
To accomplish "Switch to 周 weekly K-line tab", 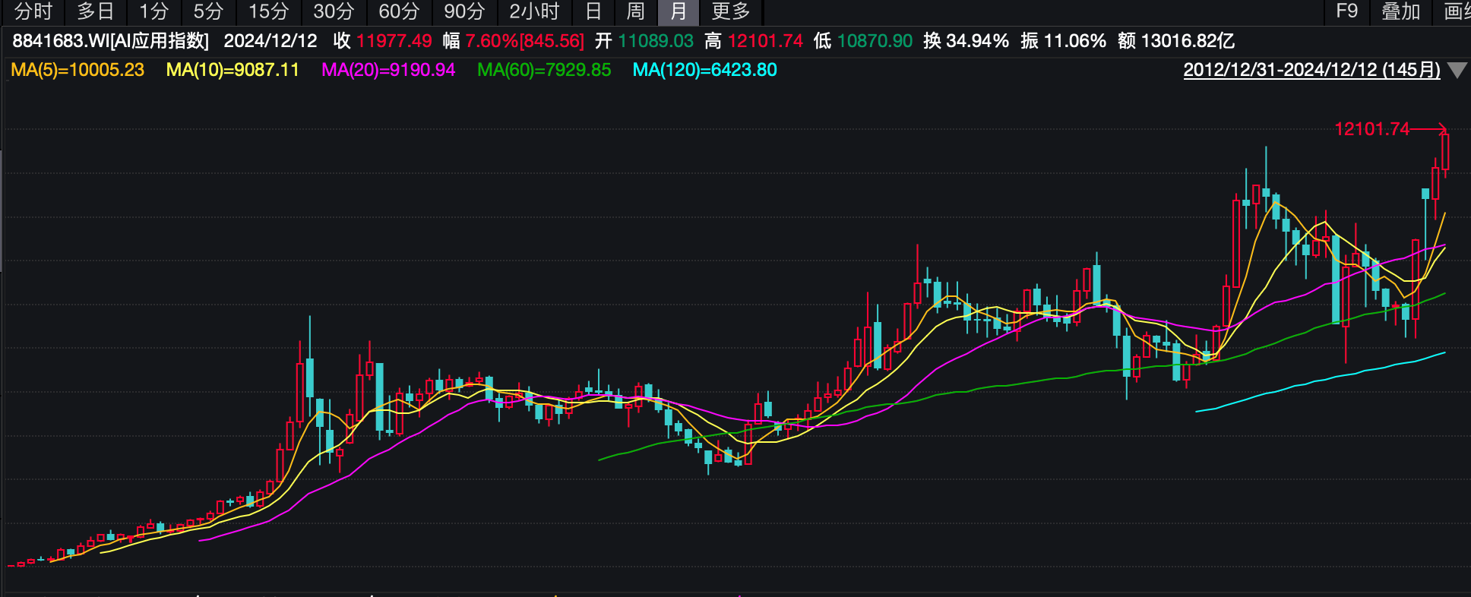I will coord(635,11).
